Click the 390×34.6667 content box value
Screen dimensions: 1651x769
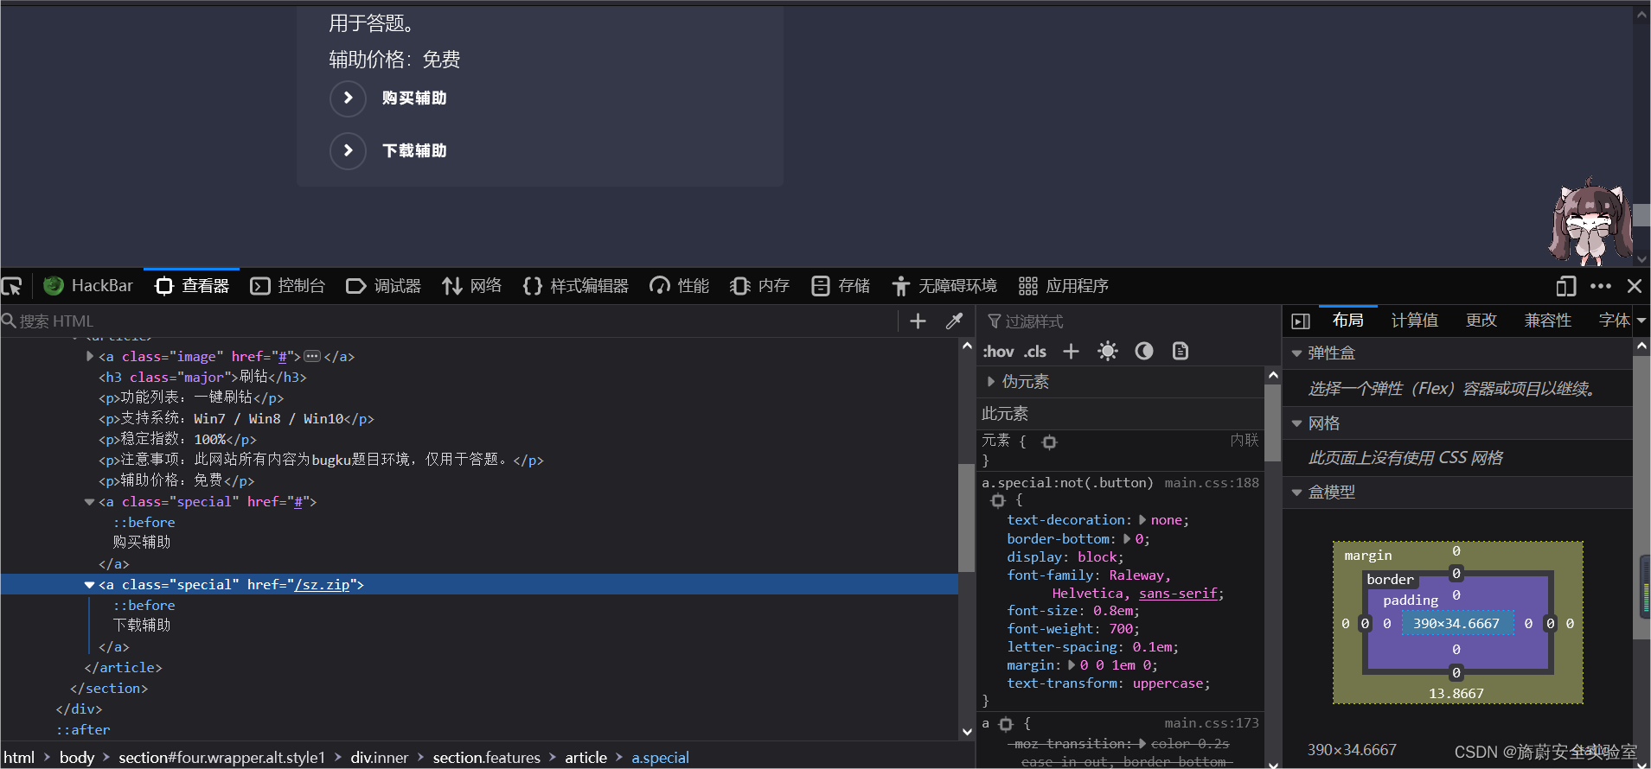click(x=1456, y=624)
